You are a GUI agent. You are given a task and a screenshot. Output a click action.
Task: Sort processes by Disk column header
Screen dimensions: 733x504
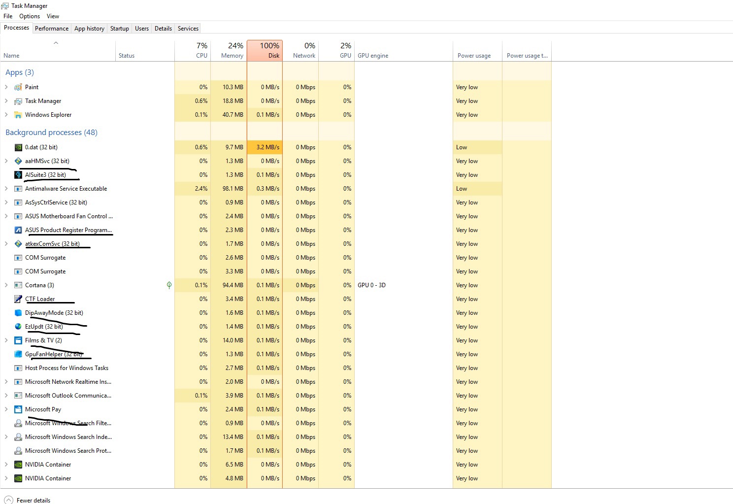[x=265, y=51]
